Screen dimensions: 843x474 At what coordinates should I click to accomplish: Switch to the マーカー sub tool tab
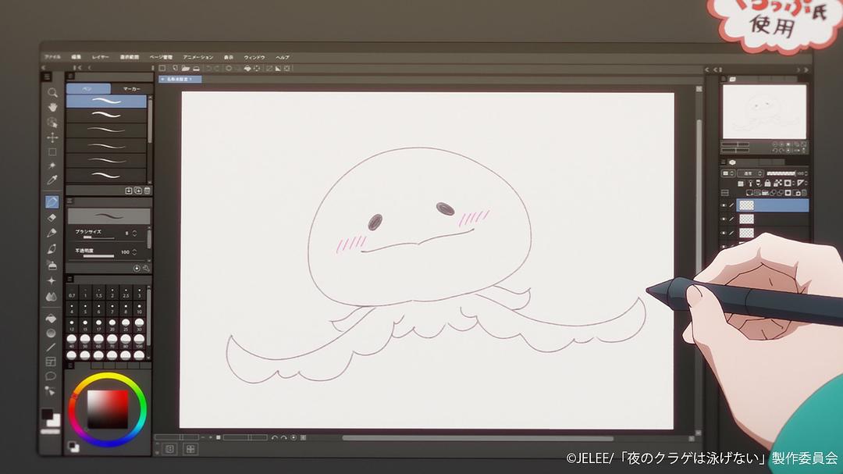pos(131,89)
